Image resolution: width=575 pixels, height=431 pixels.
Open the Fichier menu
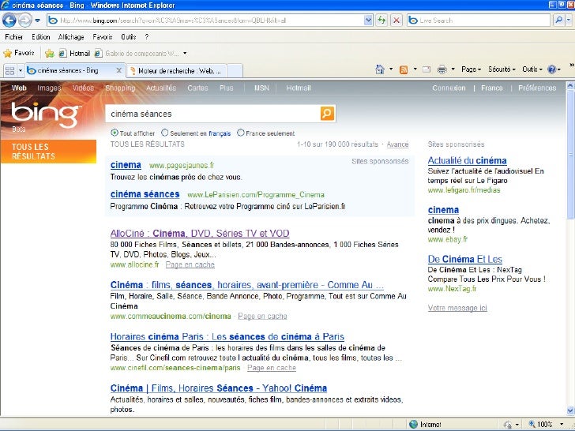tap(14, 36)
